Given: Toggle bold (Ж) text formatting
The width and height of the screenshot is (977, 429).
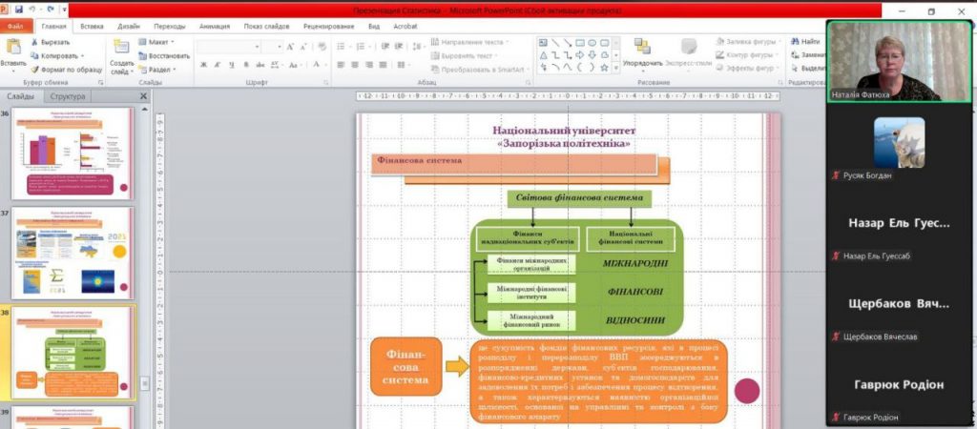Looking at the screenshot, I should click(204, 65).
